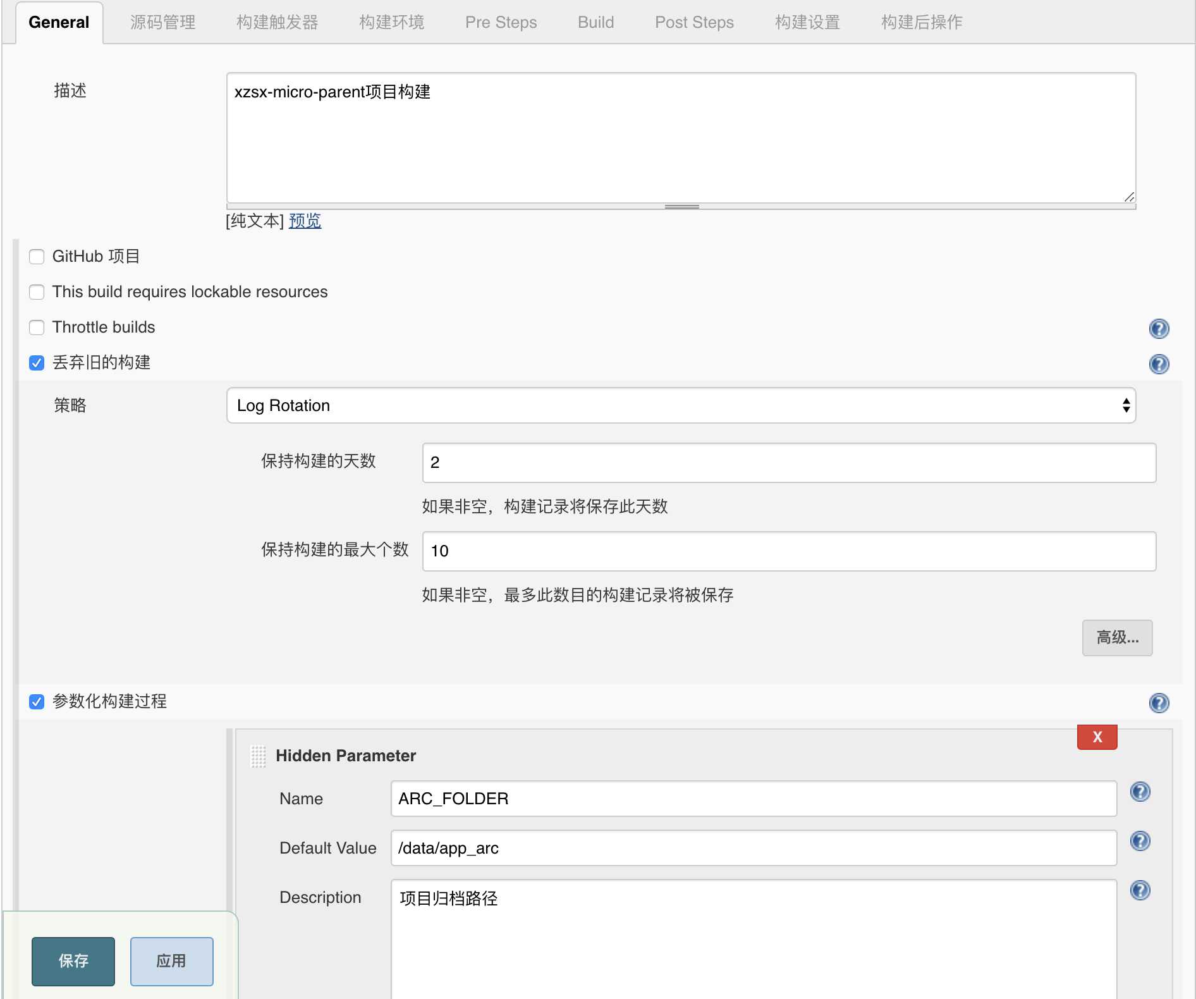Click the 高级... advanced button
Viewport: 1196px width, 999px height.
tap(1117, 637)
